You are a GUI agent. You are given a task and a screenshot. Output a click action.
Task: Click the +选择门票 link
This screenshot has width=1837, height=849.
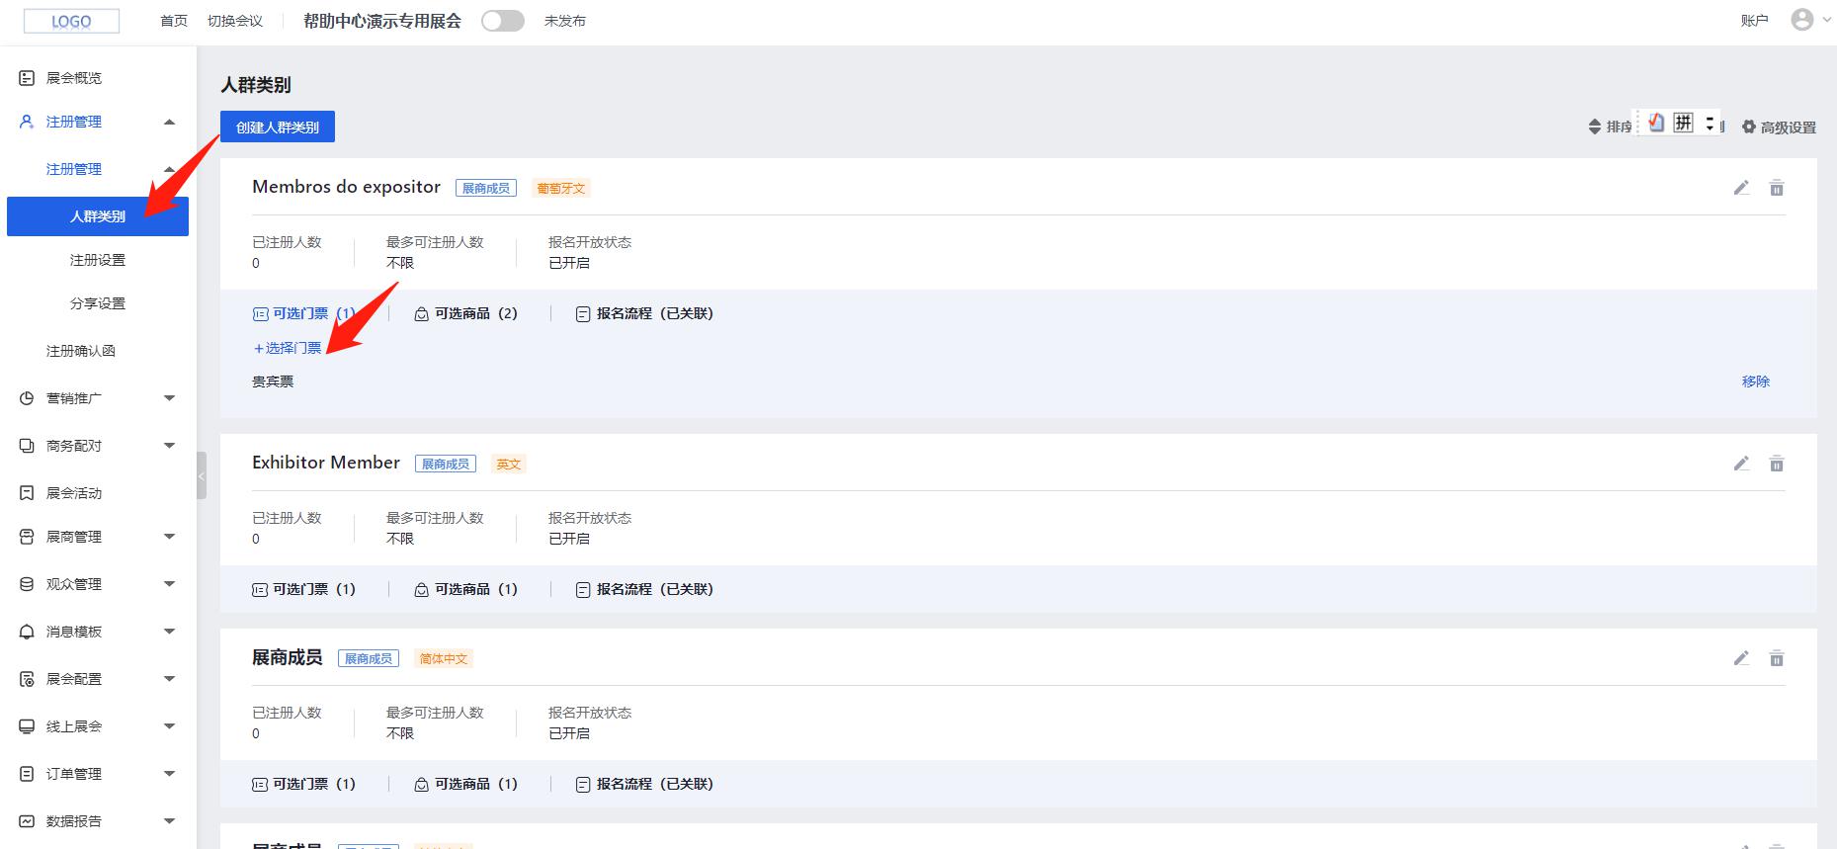click(288, 348)
